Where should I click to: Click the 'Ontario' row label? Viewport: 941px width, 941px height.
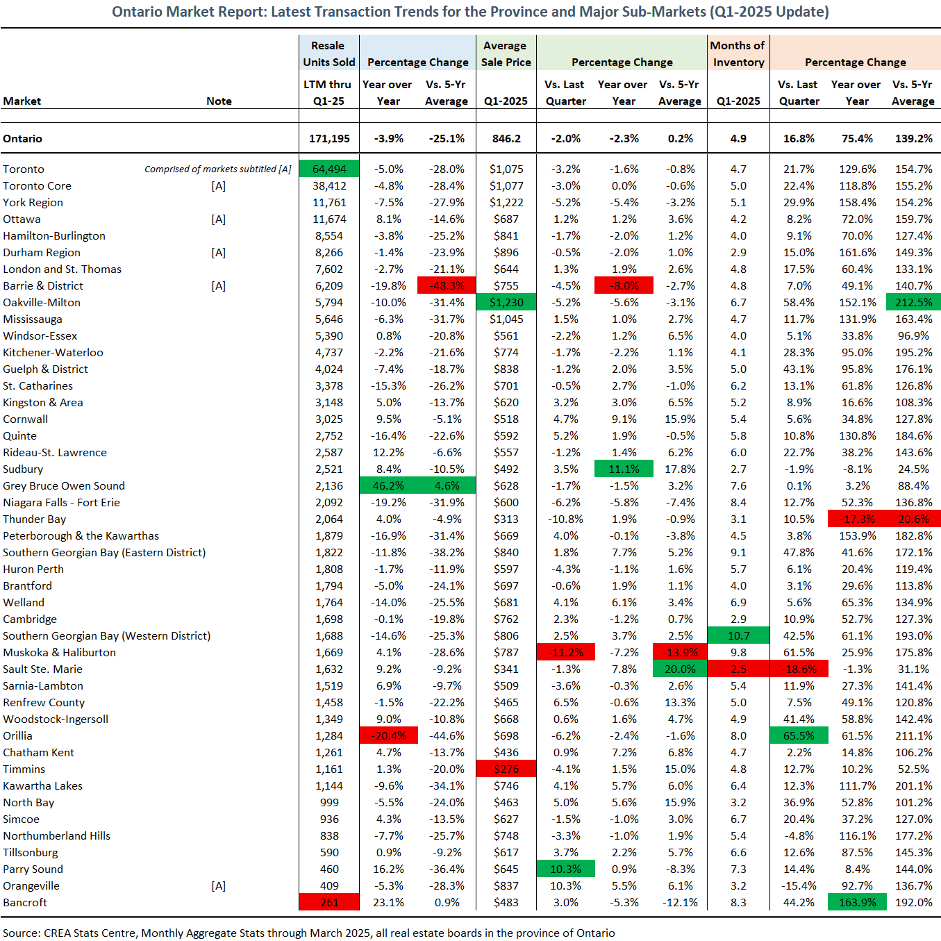[x=22, y=139]
